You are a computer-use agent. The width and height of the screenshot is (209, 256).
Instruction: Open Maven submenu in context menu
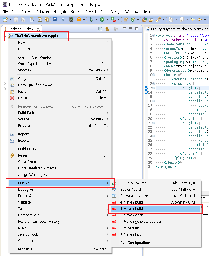(60, 228)
